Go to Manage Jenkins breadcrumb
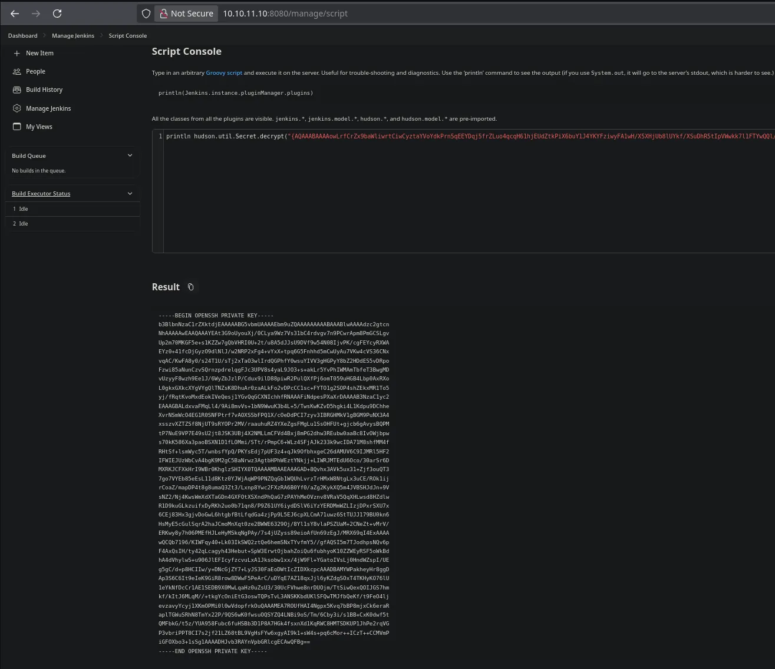 pos(73,36)
